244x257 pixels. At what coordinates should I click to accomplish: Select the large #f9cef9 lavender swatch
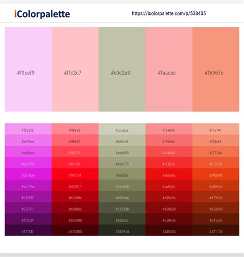click(28, 70)
